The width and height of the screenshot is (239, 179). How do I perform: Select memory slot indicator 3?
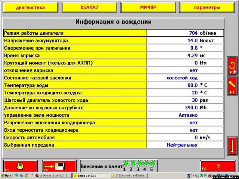139,163
